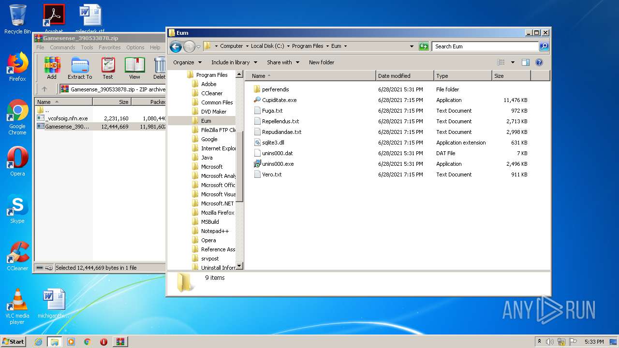Open Skype desktop shortcut
Viewport: 619px width, 348px height.
click(17, 209)
